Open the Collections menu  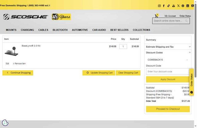(x=142, y=30)
